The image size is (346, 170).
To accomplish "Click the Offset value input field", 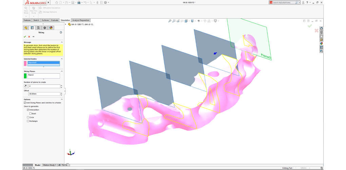I will 44,93.
